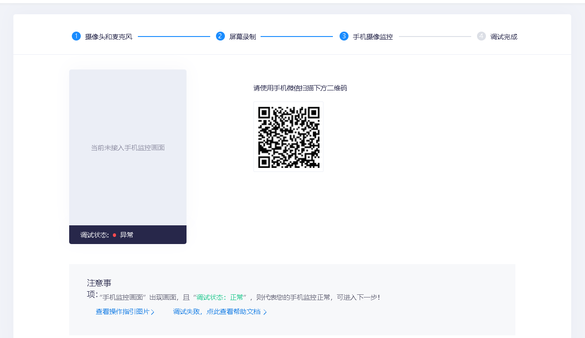Click step 4 grey number circle icon
This screenshot has width=585, height=338.
481,37
